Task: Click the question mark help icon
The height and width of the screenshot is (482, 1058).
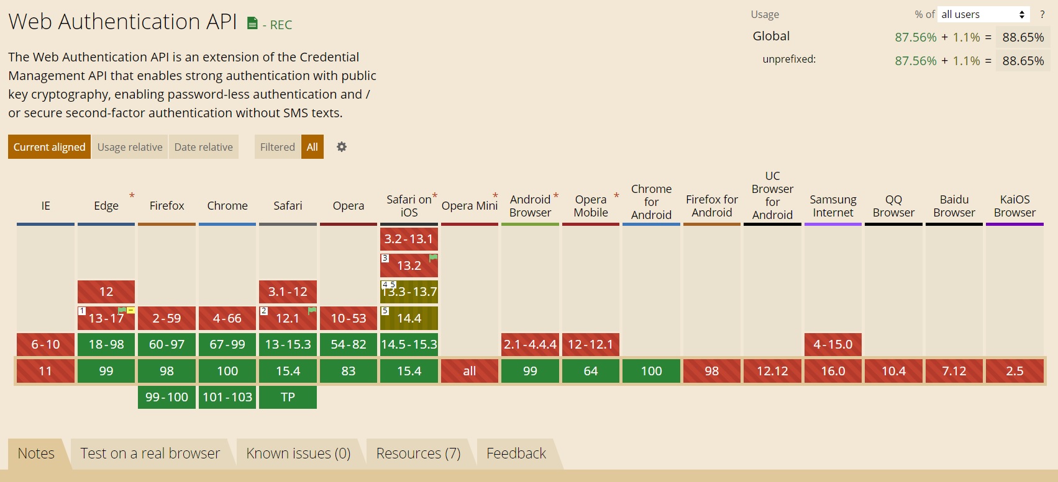Action: [1042, 14]
